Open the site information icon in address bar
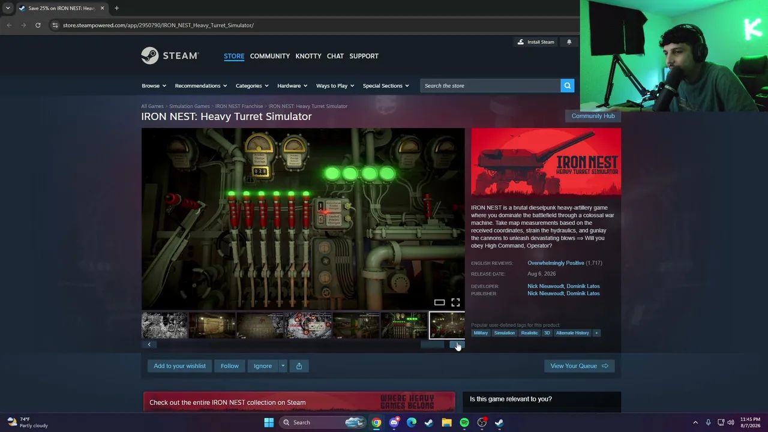The image size is (768, 432). coord(55,25)
